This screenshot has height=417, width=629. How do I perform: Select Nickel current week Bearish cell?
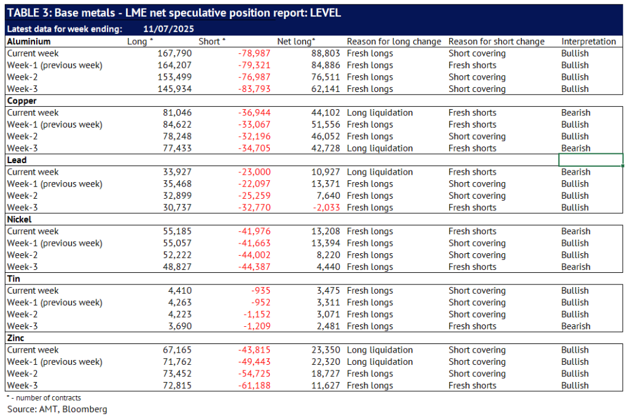[x=576, y=231]
